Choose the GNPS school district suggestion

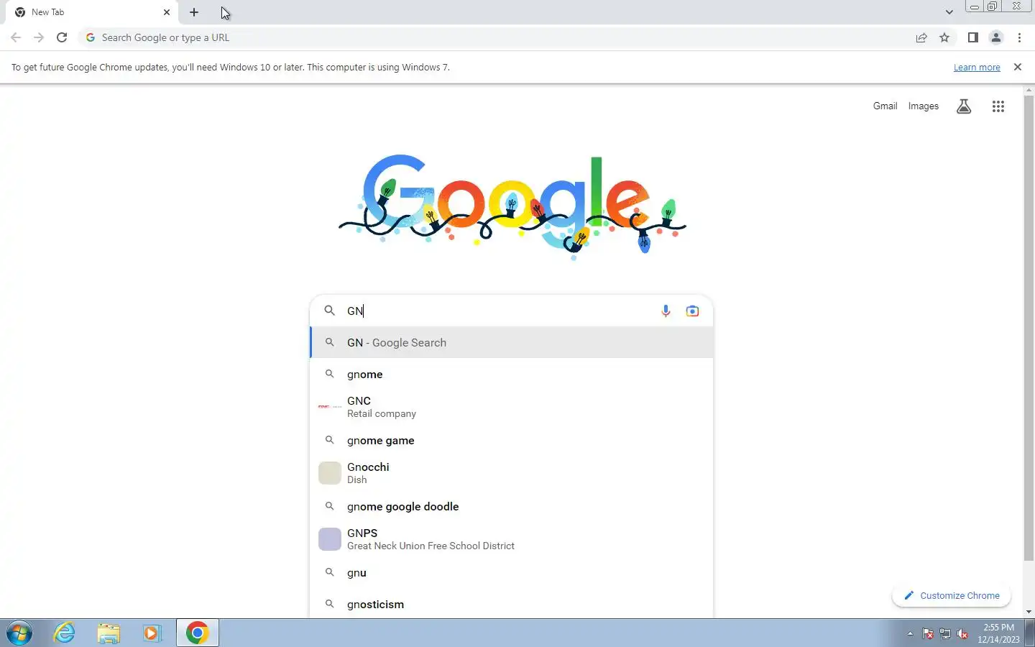click(x=512, y=539)
